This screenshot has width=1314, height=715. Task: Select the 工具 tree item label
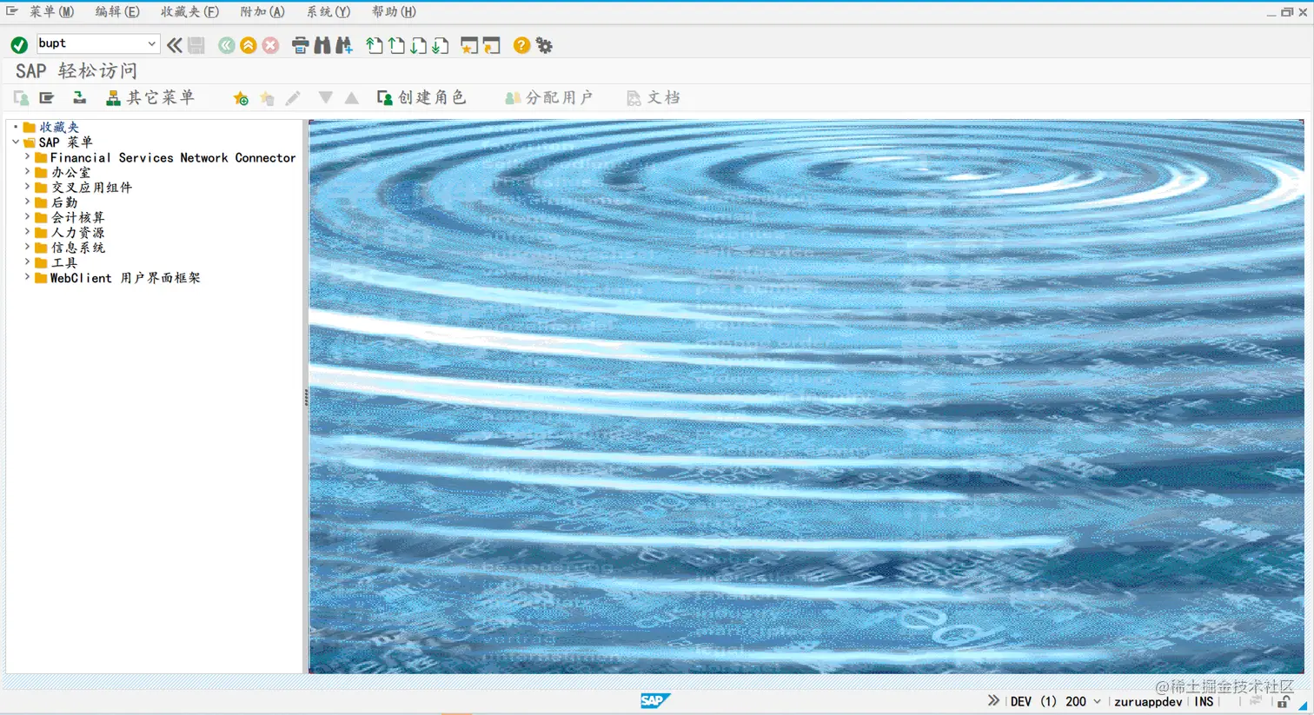64,262
